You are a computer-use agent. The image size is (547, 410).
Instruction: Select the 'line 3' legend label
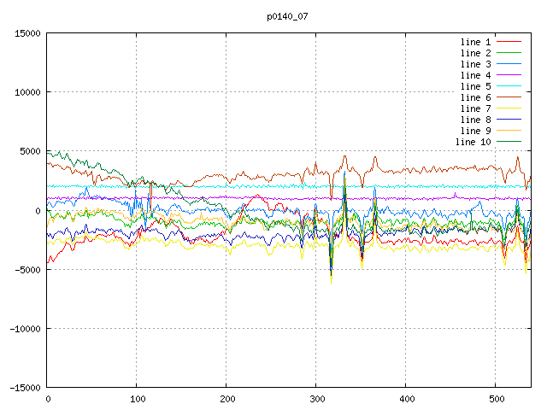point(475,64)
